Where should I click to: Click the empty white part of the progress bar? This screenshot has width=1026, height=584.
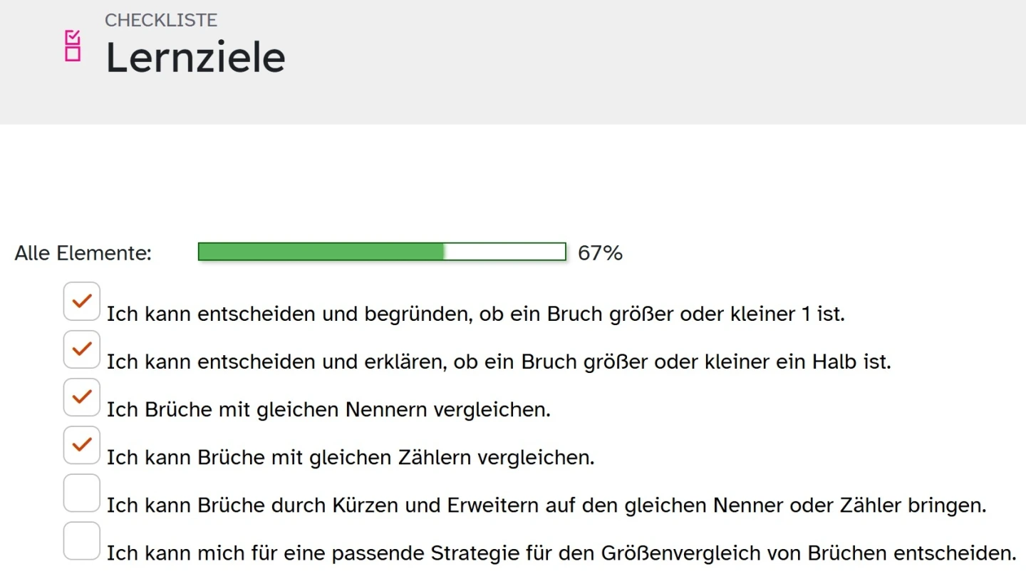[504, 252]
